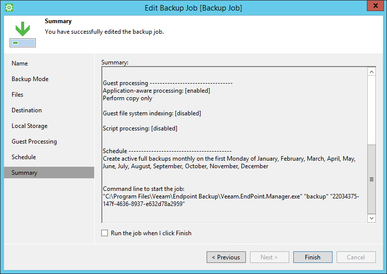387x274 pixels.
Task: Click the 'Create active full backups monthly' line
Action: tap(229, 159)
